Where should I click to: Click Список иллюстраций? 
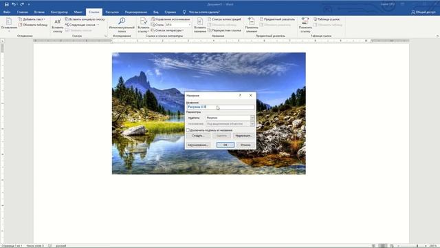tap(224, 19)
